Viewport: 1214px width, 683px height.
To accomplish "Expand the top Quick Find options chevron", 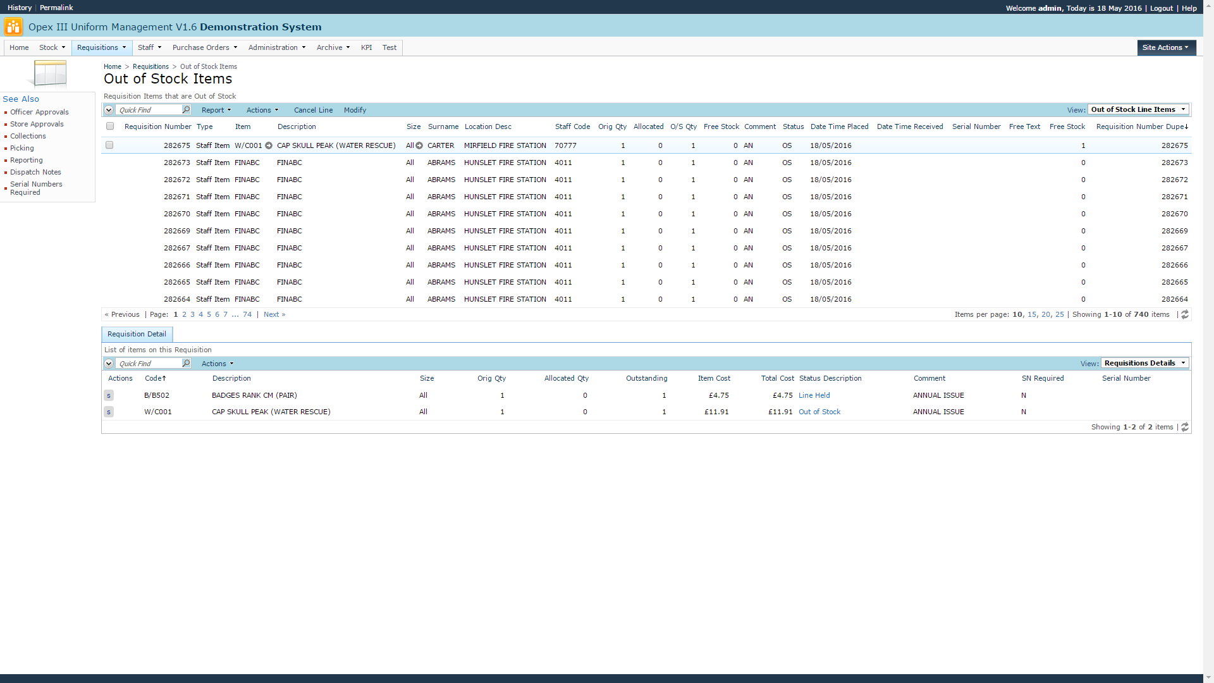I will [x=109, y=110].
